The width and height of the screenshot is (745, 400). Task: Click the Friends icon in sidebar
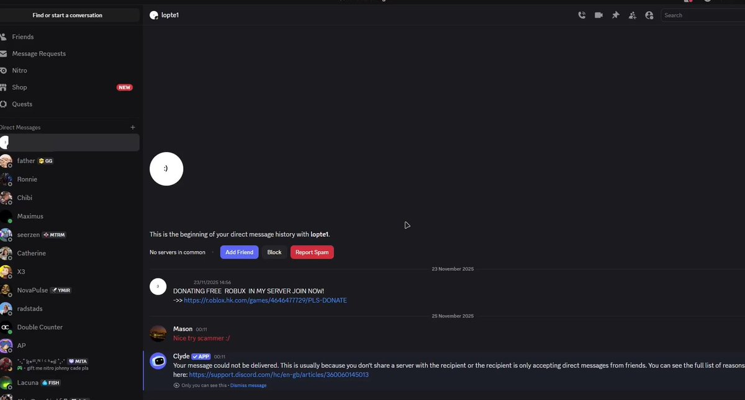click(x=4, y=37)
